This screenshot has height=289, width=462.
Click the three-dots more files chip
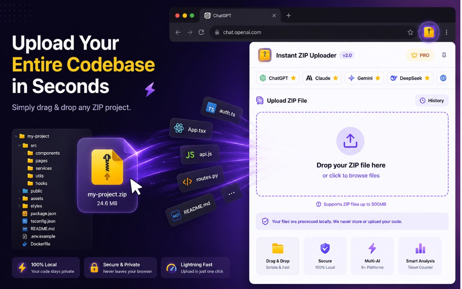232,193
